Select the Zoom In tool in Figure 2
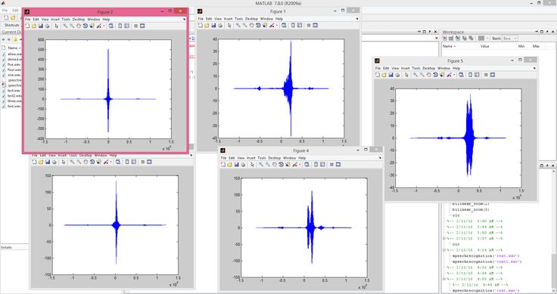This screenshot has width=557, height=294. tap(65, 26)
